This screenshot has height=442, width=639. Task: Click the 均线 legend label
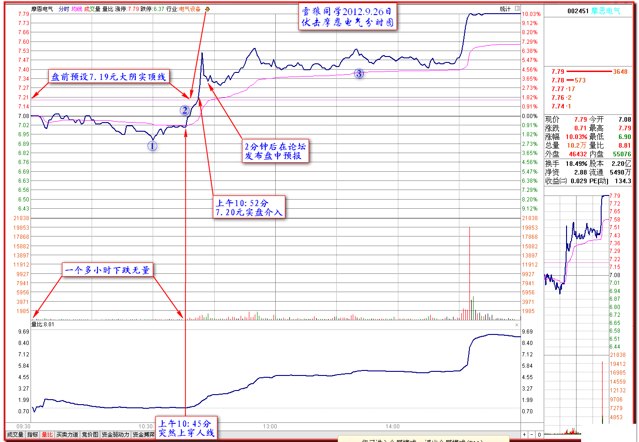point(77,9)
